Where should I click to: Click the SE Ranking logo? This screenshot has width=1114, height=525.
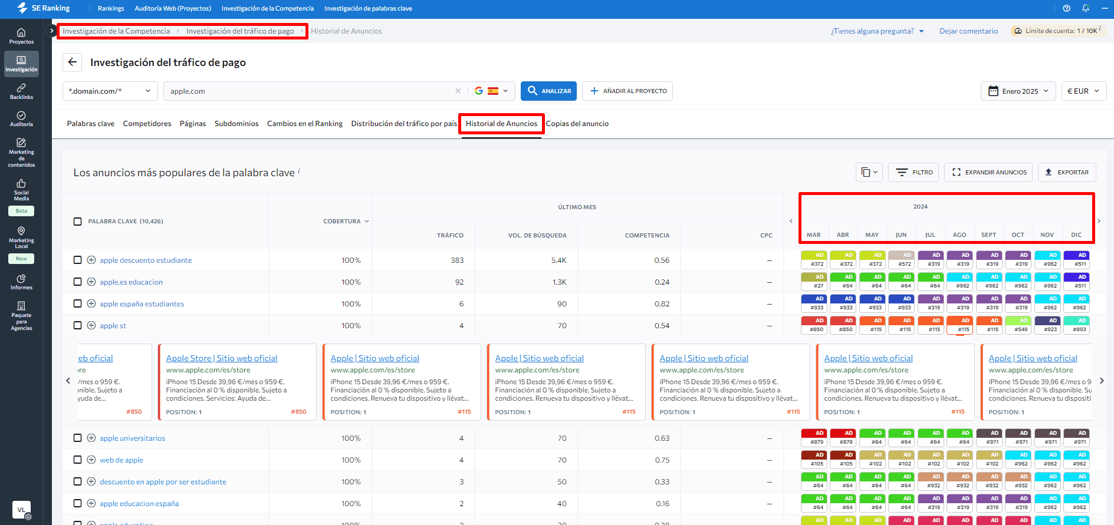click(x=44, y=8)
